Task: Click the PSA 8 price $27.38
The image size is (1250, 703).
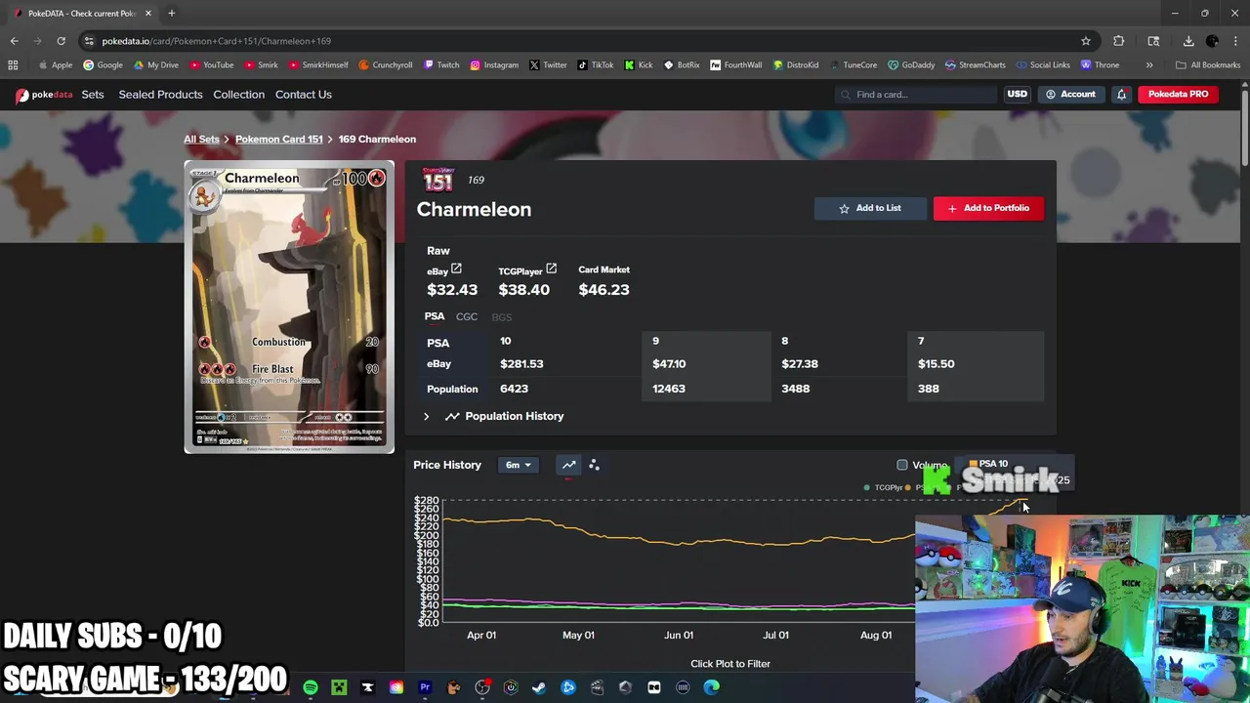Action: [800, 363]
